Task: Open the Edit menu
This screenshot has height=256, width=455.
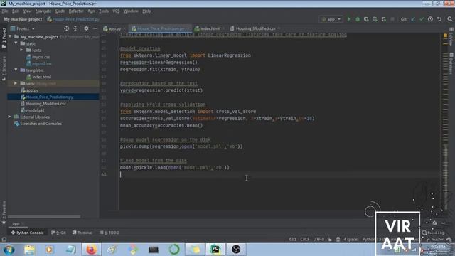Action: coord(16,11)
